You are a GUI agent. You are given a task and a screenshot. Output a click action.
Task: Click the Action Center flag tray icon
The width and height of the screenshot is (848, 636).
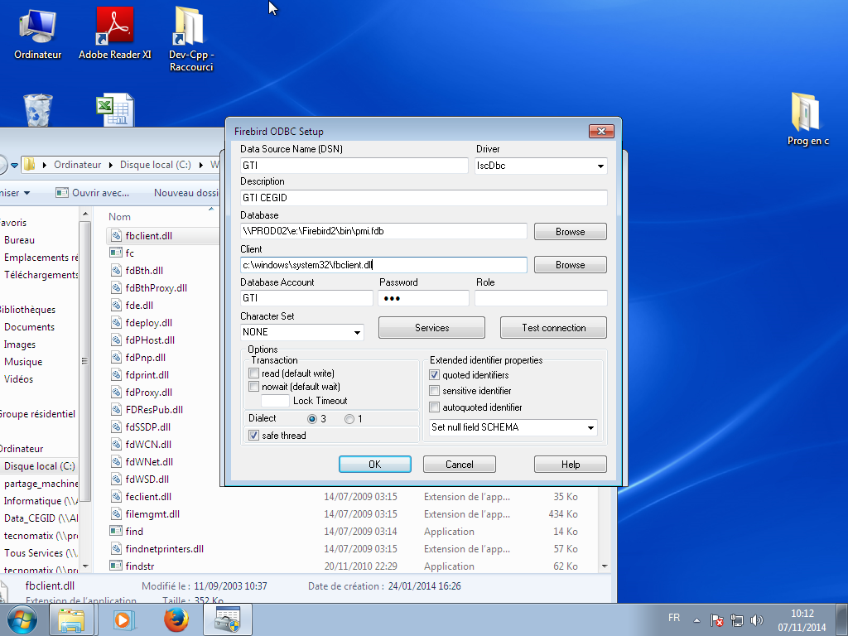tap(716, 620)
